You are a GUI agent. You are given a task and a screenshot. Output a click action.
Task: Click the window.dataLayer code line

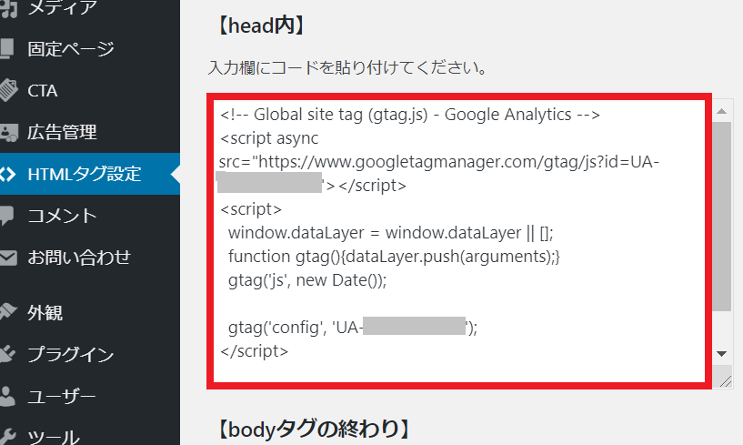(390, 233)
